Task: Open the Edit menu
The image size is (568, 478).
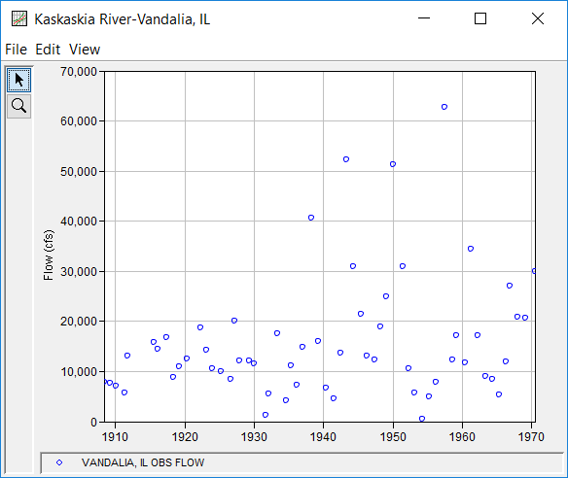Action: [48, 50]
